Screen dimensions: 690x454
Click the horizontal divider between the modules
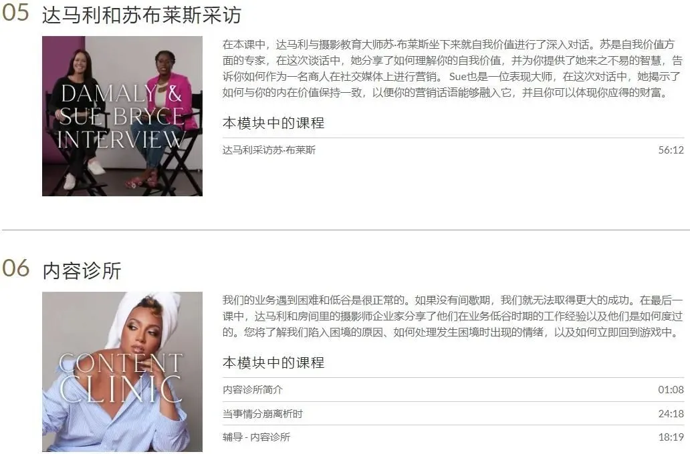(345, 230)
